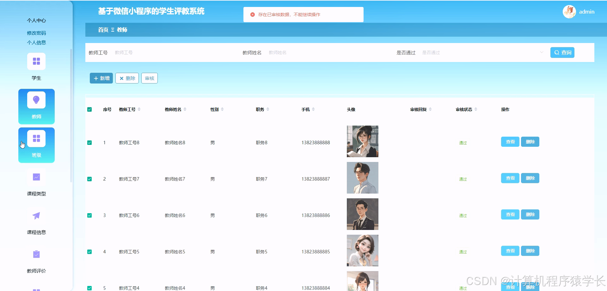The width and height of the screenshot is (607, 291).
Task: Uncheck the select-all checkbox in table header
Action: (89, 109)
